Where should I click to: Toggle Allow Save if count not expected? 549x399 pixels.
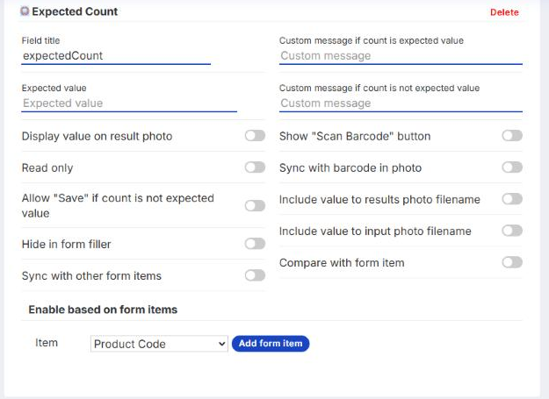255,205
